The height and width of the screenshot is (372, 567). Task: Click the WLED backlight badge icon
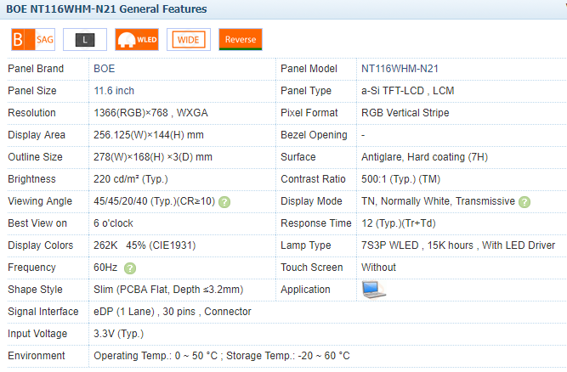pyautogui.click(x=137, y=39)
